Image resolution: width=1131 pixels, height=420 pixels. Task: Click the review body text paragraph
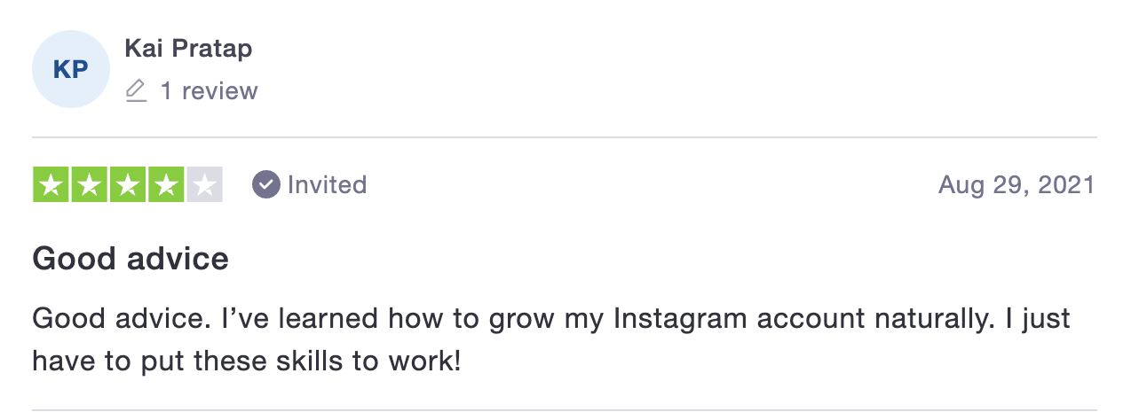551,339
